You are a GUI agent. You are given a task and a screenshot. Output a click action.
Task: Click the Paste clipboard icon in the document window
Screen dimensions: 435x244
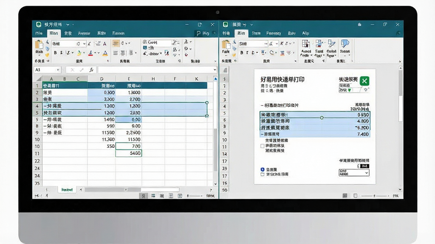(226, 44)
